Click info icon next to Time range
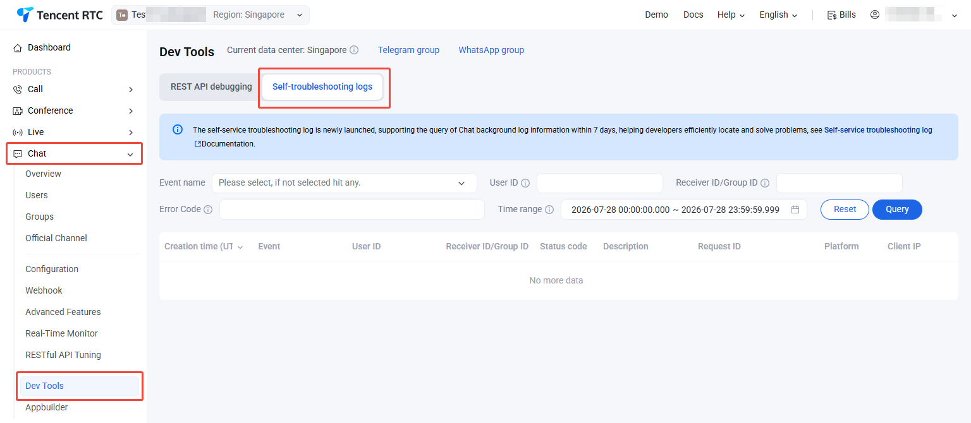 point(549,210)
